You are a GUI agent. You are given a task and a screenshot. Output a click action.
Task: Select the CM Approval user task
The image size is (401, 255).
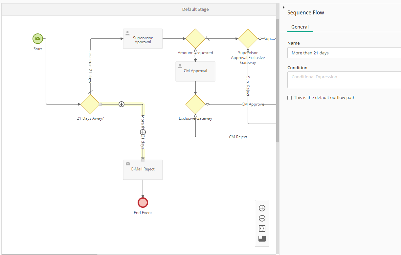pos(195,71)
